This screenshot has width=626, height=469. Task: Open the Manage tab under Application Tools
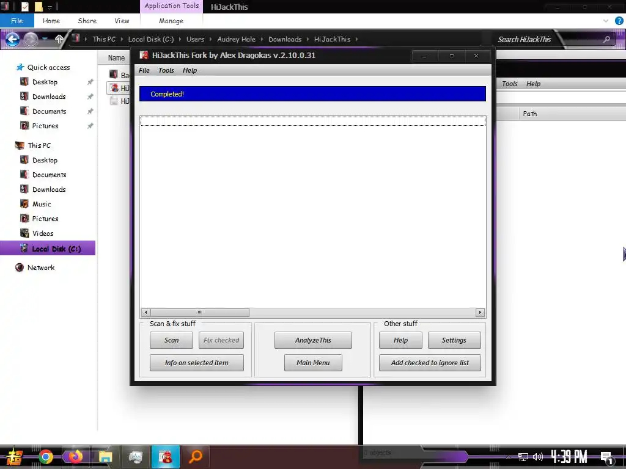(171, 21)
